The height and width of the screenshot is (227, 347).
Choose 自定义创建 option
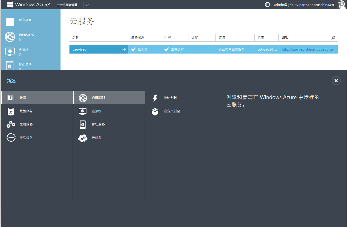(x=172, y=111)
